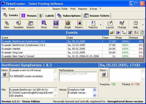This screenshot has width=146, height=104.
Task: Open the dropdown arrow next to Reports
Action: click(x=101, y=25)
